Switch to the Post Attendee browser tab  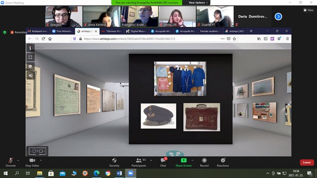tap(62, 31)
